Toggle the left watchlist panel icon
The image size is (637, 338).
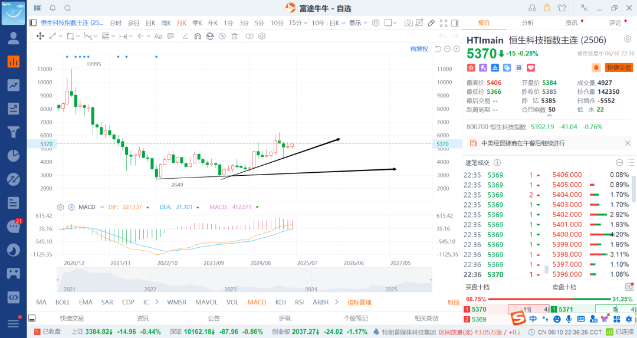pos(33,23)
